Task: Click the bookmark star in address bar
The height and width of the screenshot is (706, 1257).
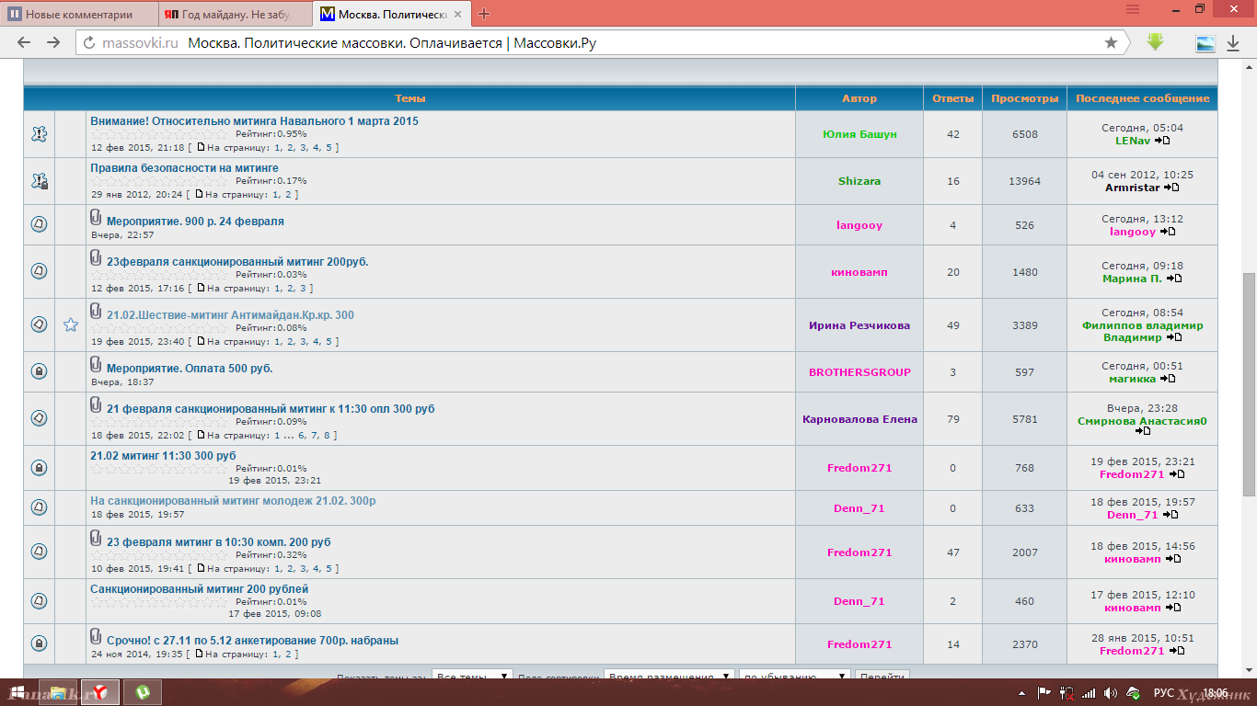Action: (x=1111, y=43)
